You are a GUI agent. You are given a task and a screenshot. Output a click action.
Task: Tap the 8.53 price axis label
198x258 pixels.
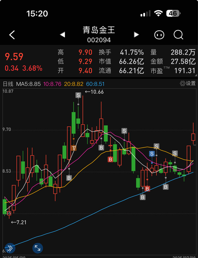tap(7, 171)
